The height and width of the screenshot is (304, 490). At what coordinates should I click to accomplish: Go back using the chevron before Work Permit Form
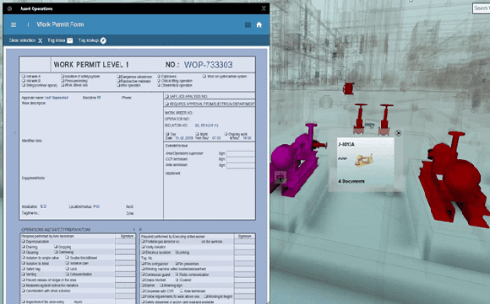pyautogui.click(x=28, y=24)
